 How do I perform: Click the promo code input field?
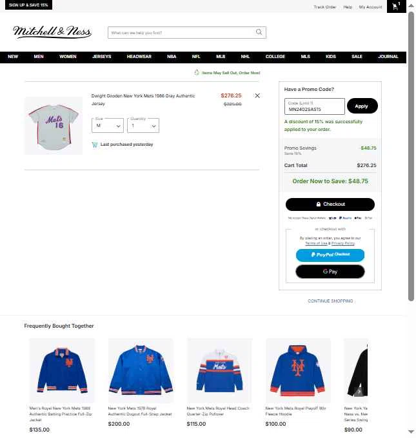point(315,106)
